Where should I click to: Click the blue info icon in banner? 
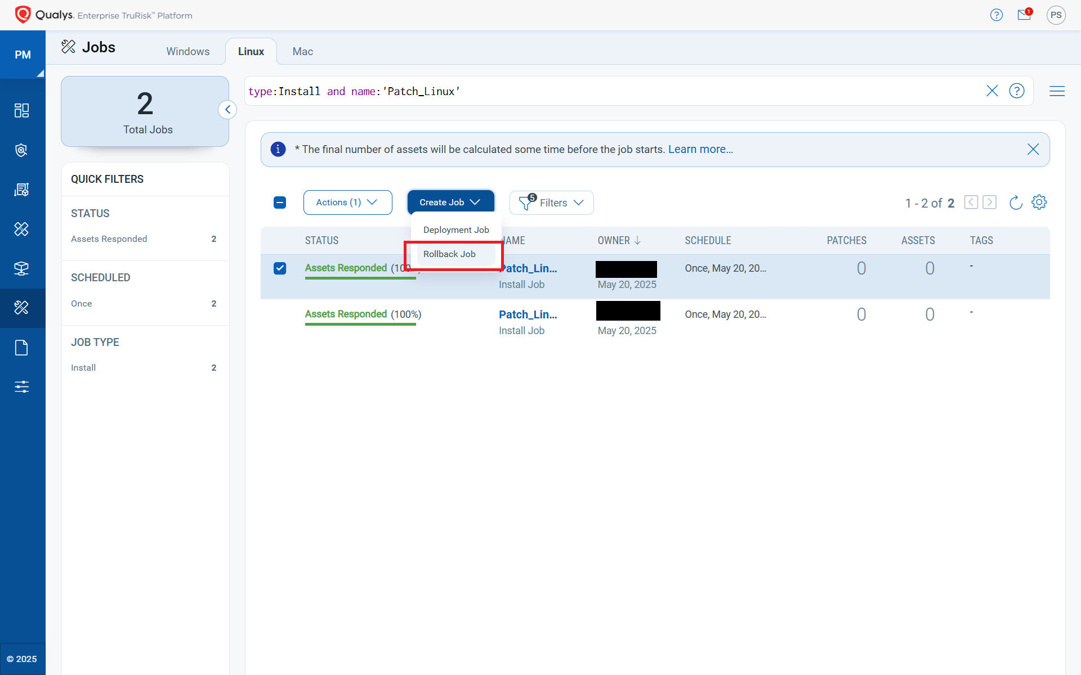(278, 149)
